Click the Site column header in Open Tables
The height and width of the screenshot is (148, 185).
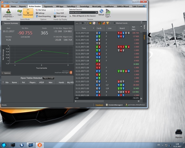[x=7, y=82]
